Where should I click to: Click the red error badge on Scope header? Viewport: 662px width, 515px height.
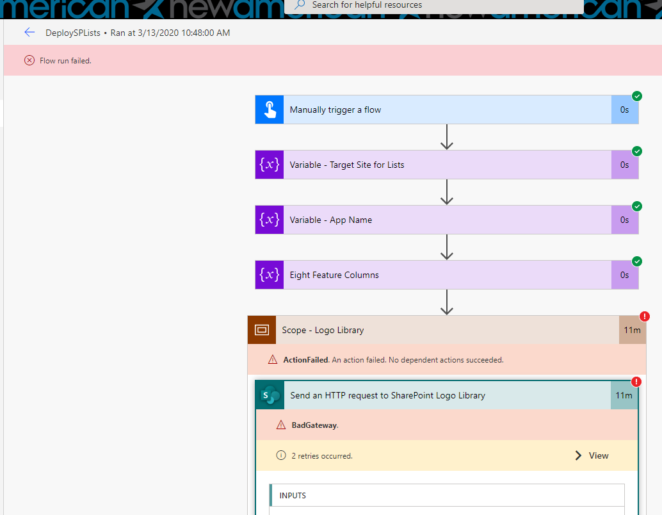coord(644,316)
